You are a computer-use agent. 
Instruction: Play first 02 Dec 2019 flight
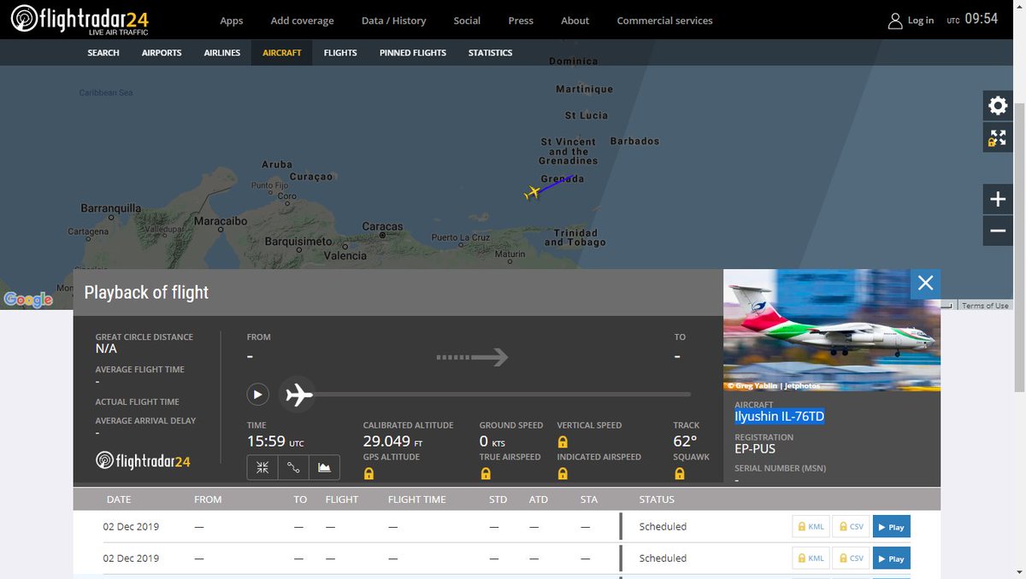(891, 527)
